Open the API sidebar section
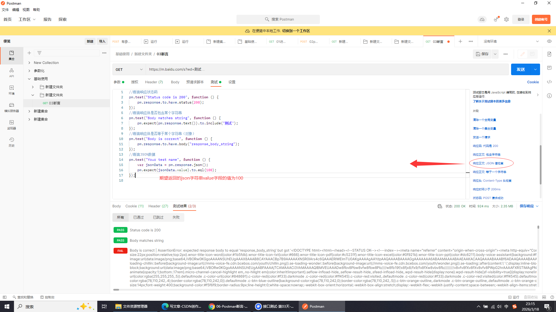The width and height of the screenshot is (556, 312). coord(12,73)
